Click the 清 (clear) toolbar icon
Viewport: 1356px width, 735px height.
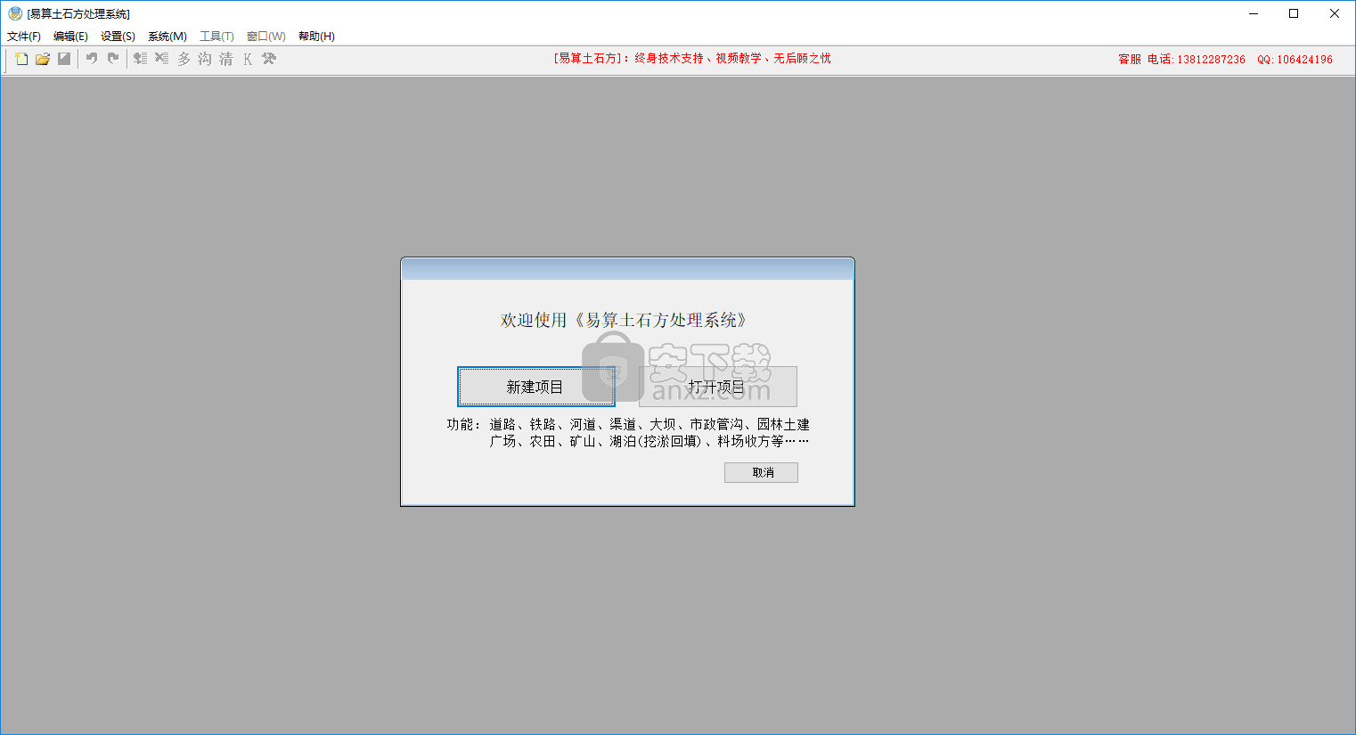[225, 59]
